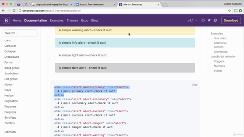Viewport: 244px width, 137px height.
Task: Go back with browser back arrow
Action: (3, 11)
